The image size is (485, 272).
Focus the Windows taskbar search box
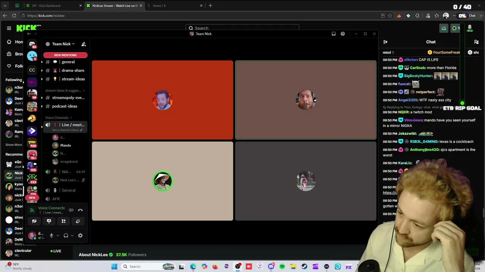pyautogui.click(x=149, y=267)
